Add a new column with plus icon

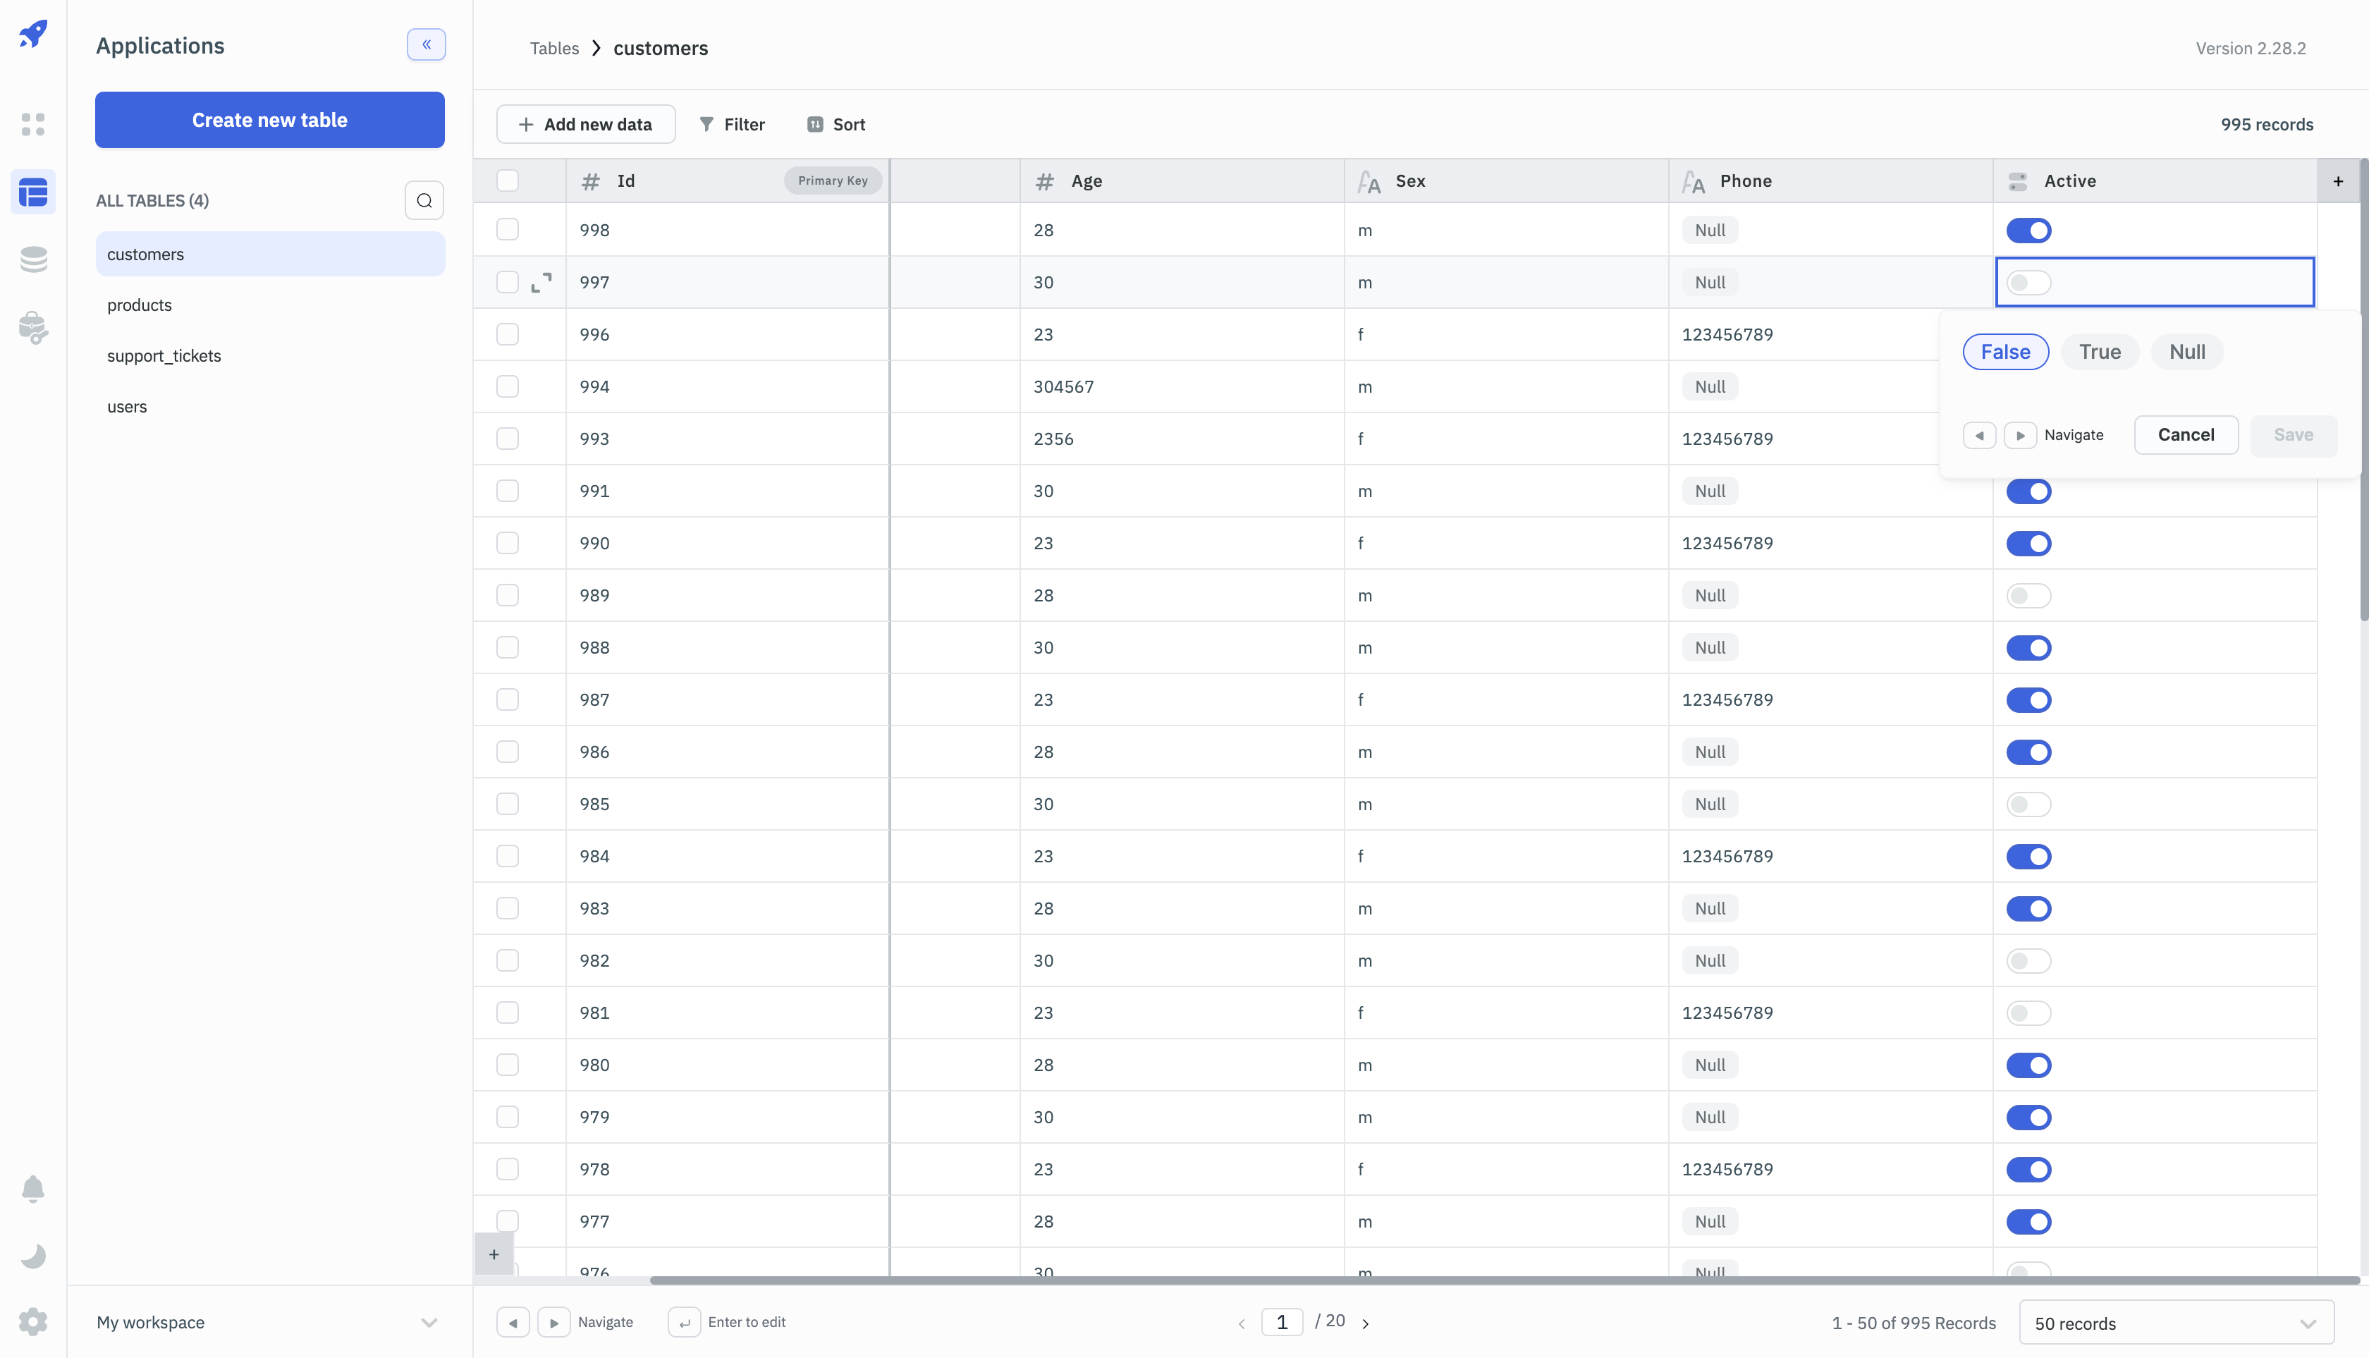tap(2337, 181)
